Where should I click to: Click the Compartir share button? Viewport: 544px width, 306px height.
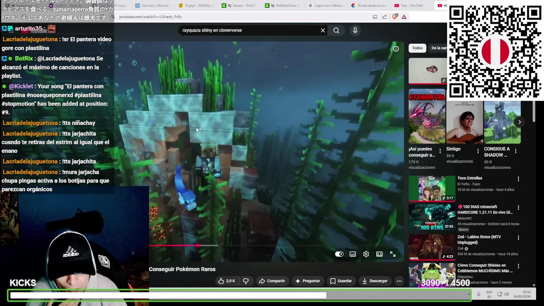272,281
